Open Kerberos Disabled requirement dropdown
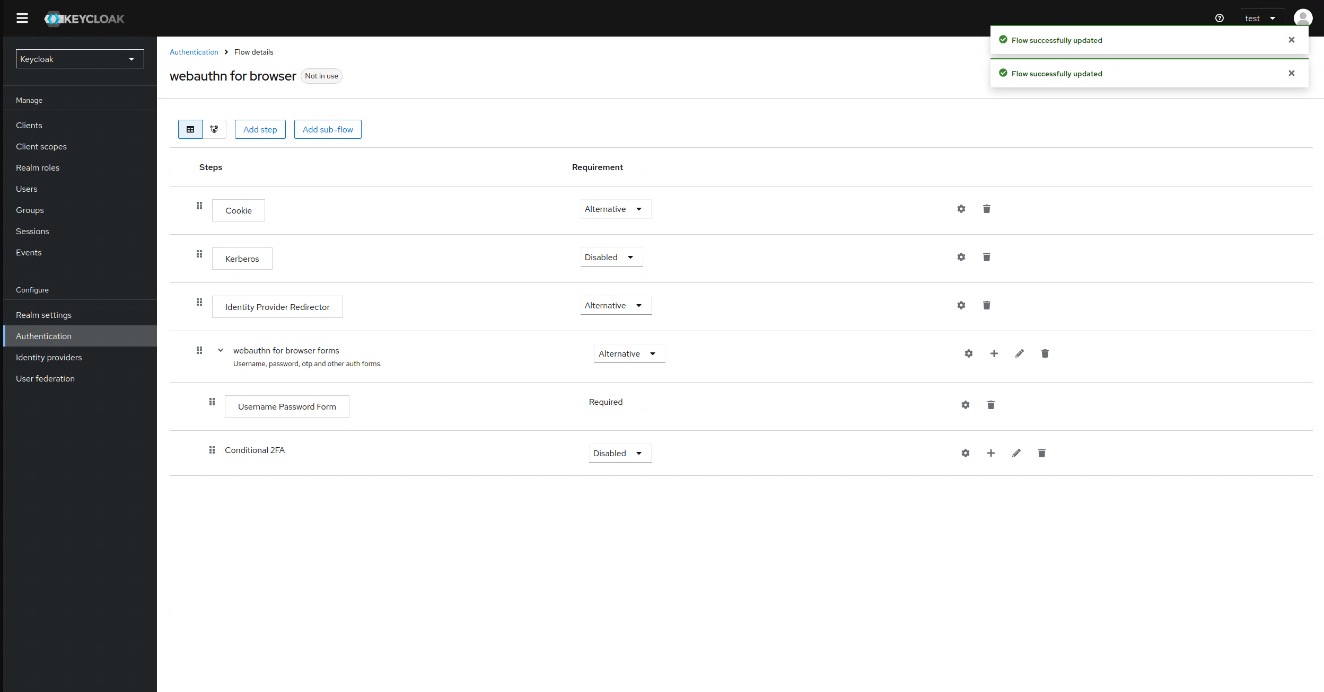Screen dimensions: 1324x692 (611, 258)
